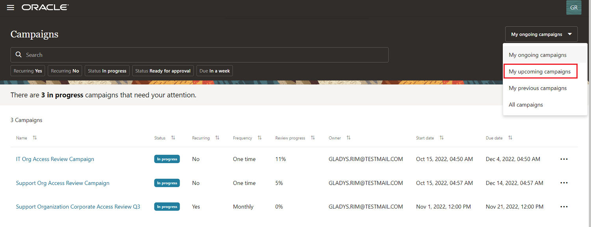The height and width of the screenshot is (227, 591).
Task: Click Monthly frequency cell
Action: pyautogui.click(x=243, y=207)
